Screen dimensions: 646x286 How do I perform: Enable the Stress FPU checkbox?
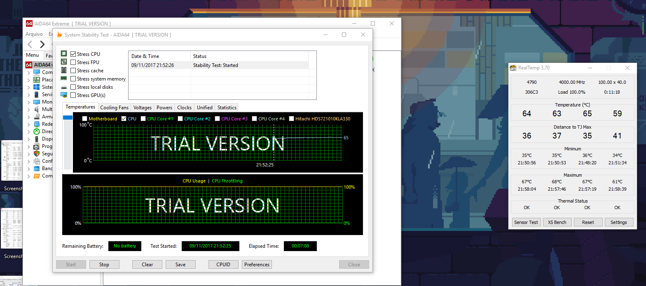click(x=73, y=62)
